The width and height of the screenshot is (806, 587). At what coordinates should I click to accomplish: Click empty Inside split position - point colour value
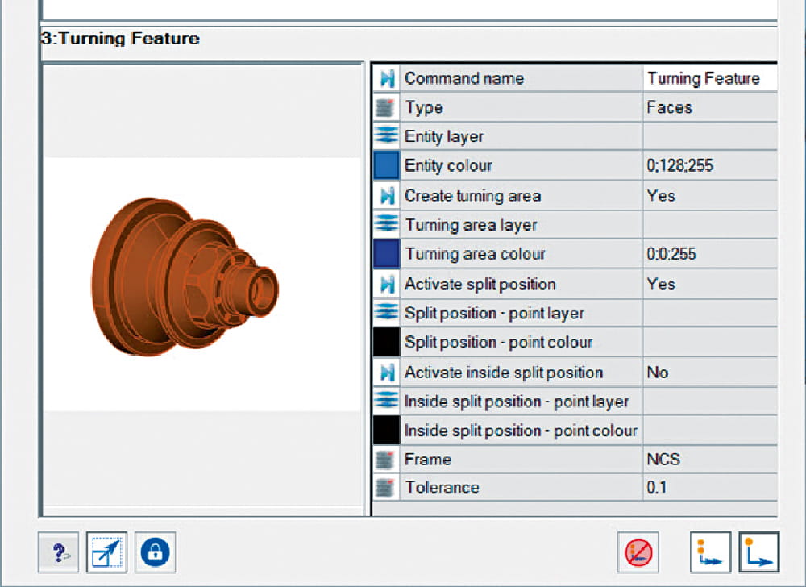[x=710, y=431]
